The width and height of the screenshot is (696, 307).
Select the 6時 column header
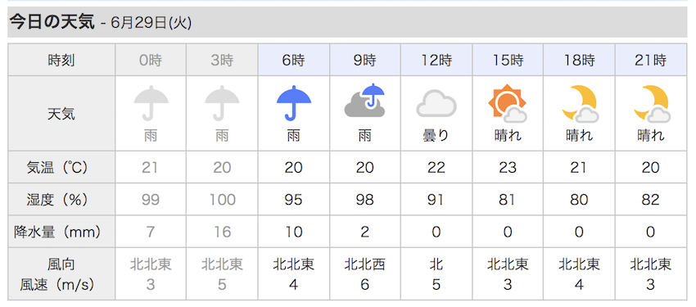293,60
